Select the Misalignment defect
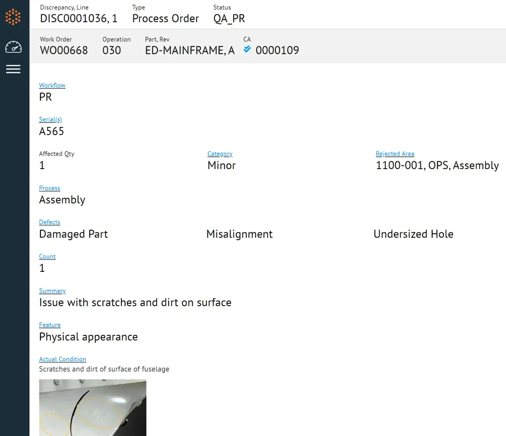This screenshot has height=436, width=506. [x=239, y=234]
